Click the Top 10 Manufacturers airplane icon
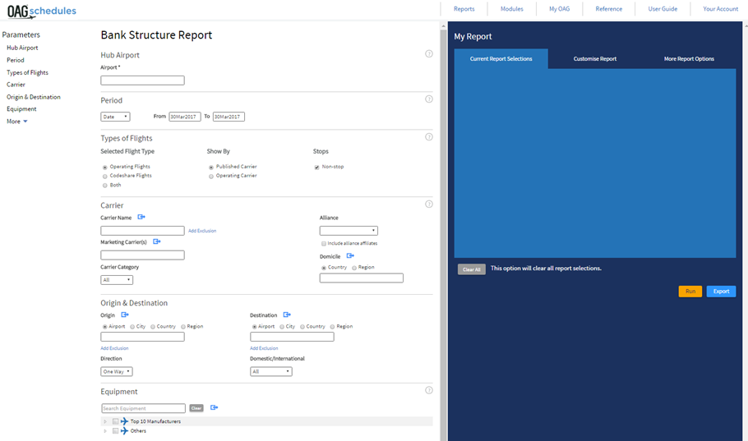 [124, 421]
